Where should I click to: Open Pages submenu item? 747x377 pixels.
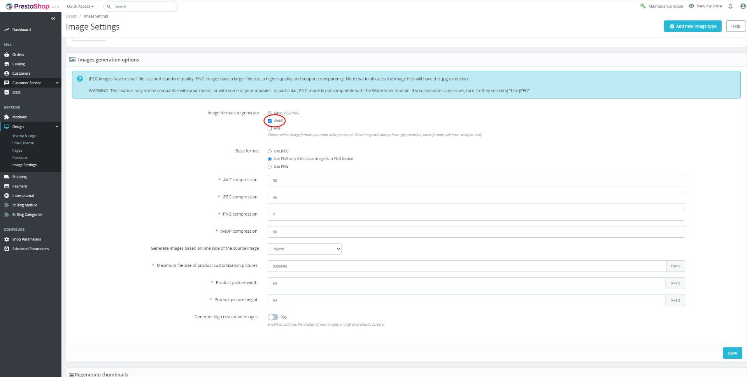click(17, 150)
